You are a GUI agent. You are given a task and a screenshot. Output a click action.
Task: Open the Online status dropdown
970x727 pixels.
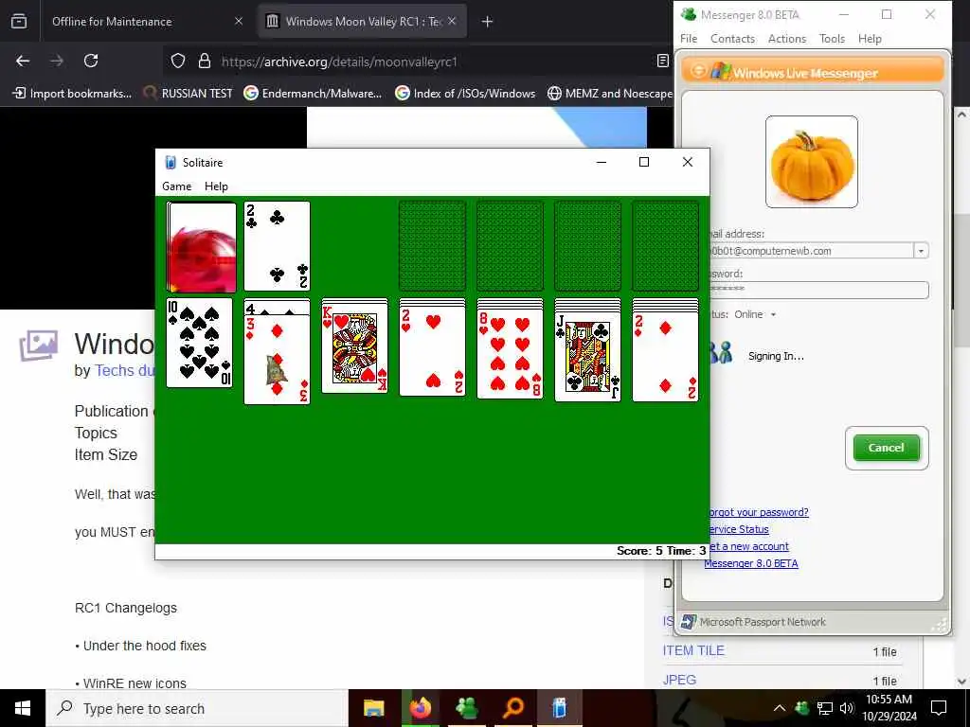[755, 314]
